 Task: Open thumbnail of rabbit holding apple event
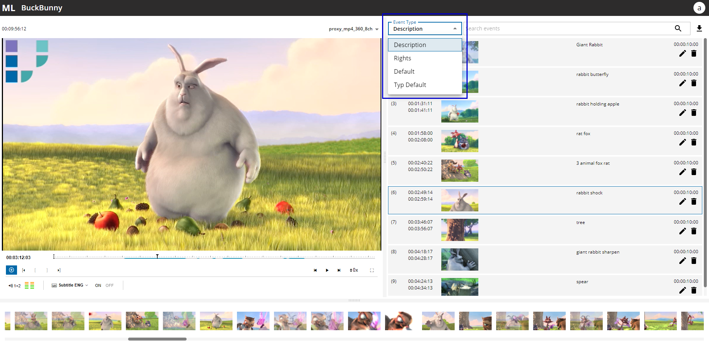pos(460,111)
